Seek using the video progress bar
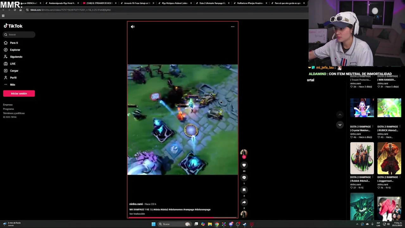 [183, 218]
